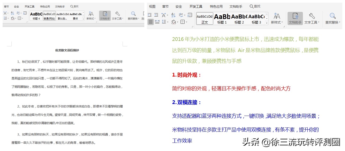
Task: Click the 查找 search box in right window
Action: coord(255,6)
